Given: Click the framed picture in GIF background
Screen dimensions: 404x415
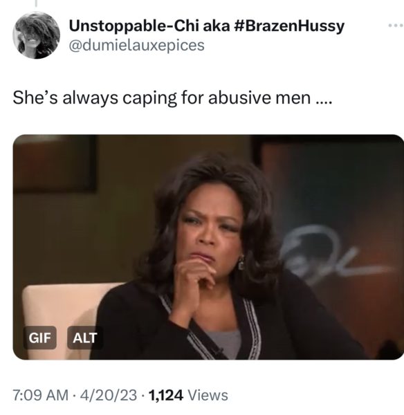Looking at the screenshot, I should click(55, 163).
